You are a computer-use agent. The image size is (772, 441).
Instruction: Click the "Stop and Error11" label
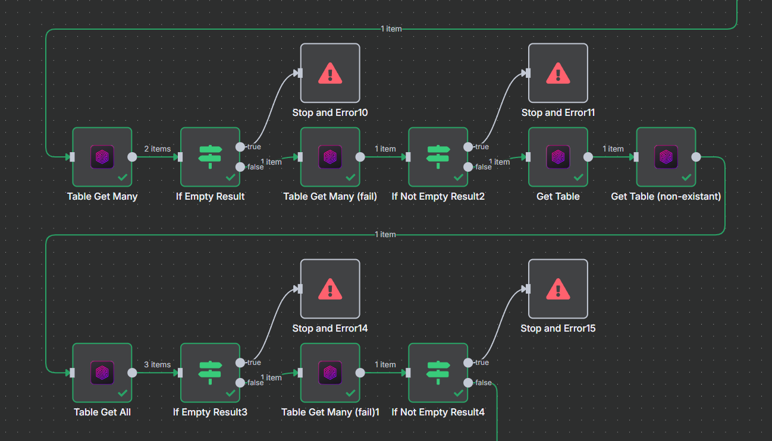coord(558,112)
